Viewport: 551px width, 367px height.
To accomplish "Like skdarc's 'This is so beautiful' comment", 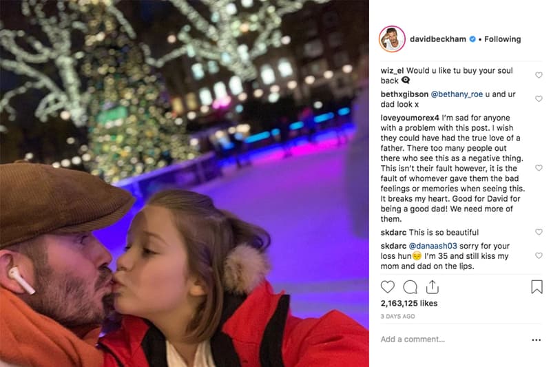I will [x=539, y=232].
